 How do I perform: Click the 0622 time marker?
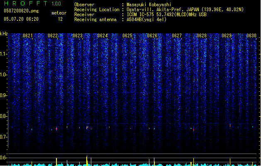coord(53,36)
